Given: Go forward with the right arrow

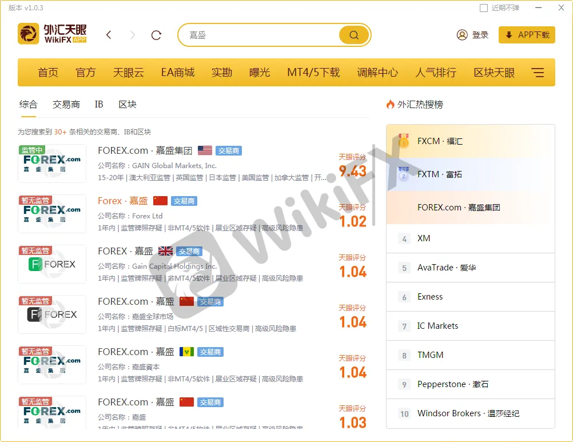Looking at the screenshot, I should (x=132, y=35).
